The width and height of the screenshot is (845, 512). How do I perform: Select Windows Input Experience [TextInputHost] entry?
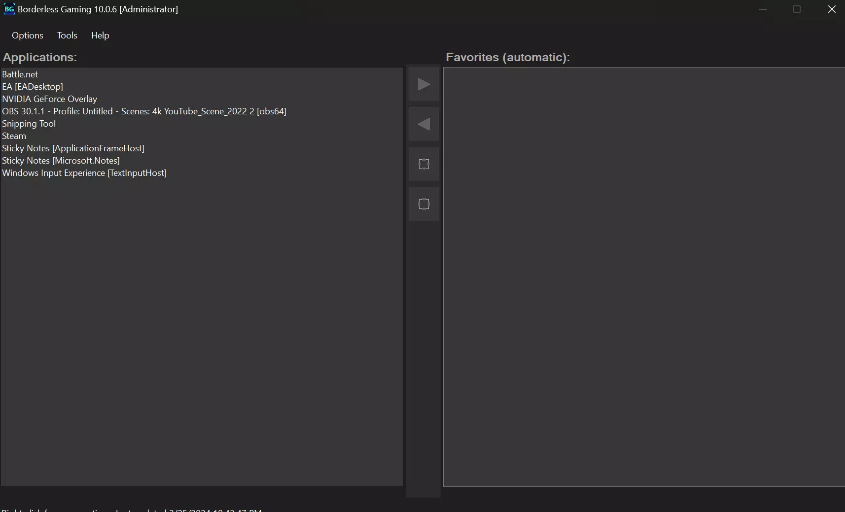pos(202,173)
